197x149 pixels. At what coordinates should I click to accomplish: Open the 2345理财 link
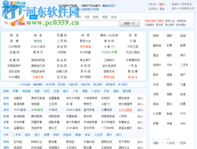point(14,77)
